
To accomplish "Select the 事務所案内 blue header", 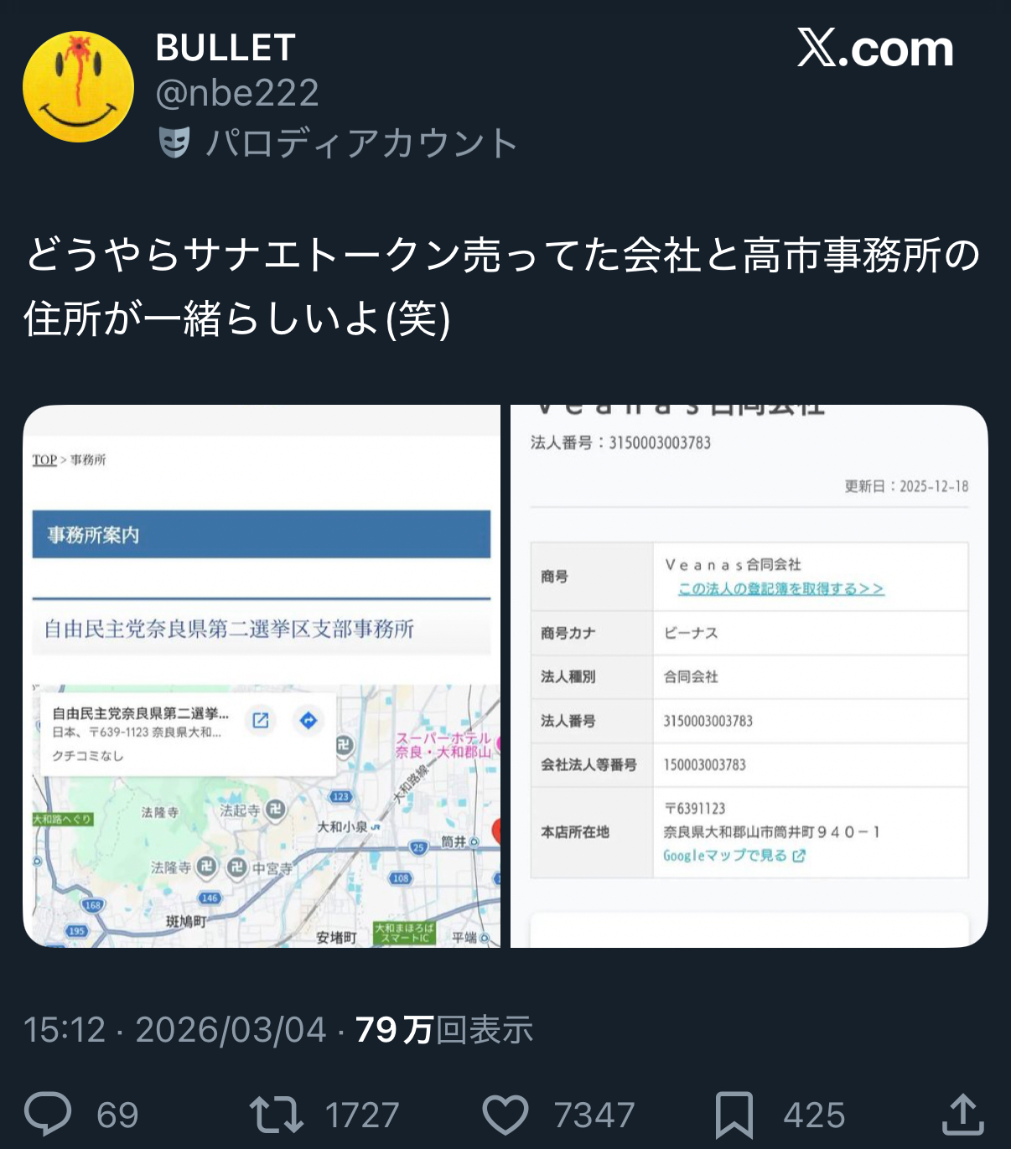I will tap(262, 535).
